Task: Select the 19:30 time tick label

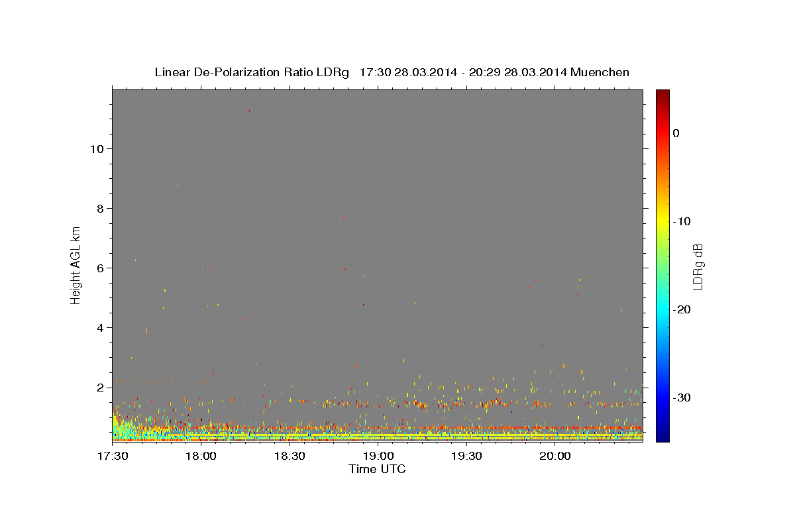Action: pyautogui.click(x=466, y=456)
